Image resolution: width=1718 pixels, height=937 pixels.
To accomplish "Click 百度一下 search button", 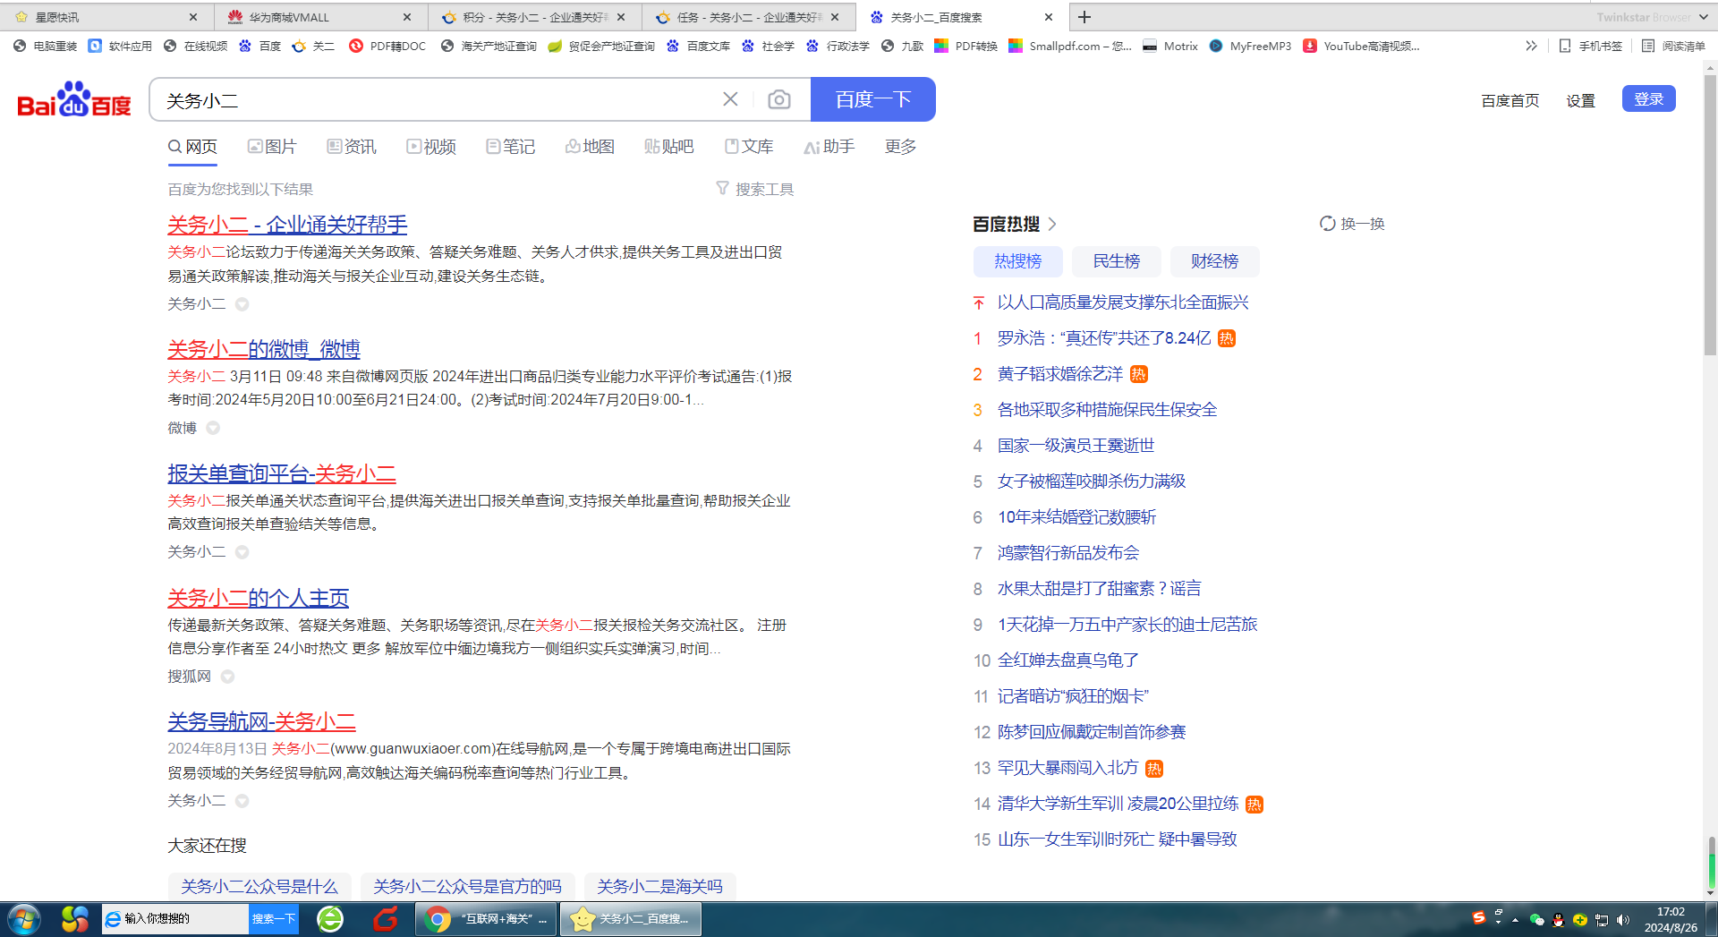I will [x=872, y=99].
